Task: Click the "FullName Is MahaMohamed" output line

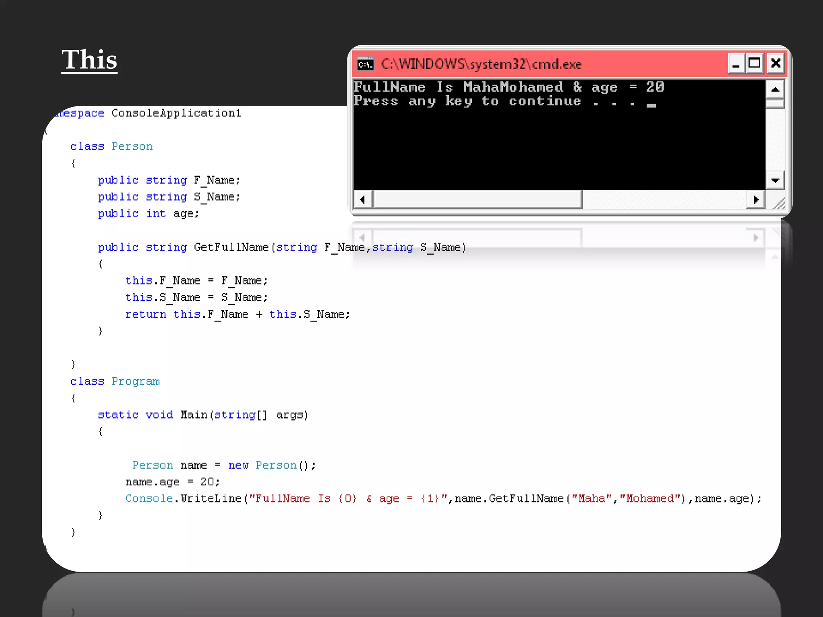Action: [508, 87]
